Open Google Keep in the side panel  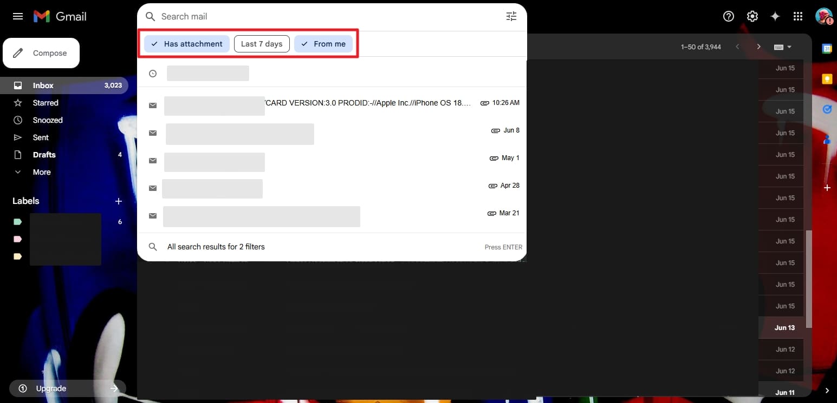point(827,78)
